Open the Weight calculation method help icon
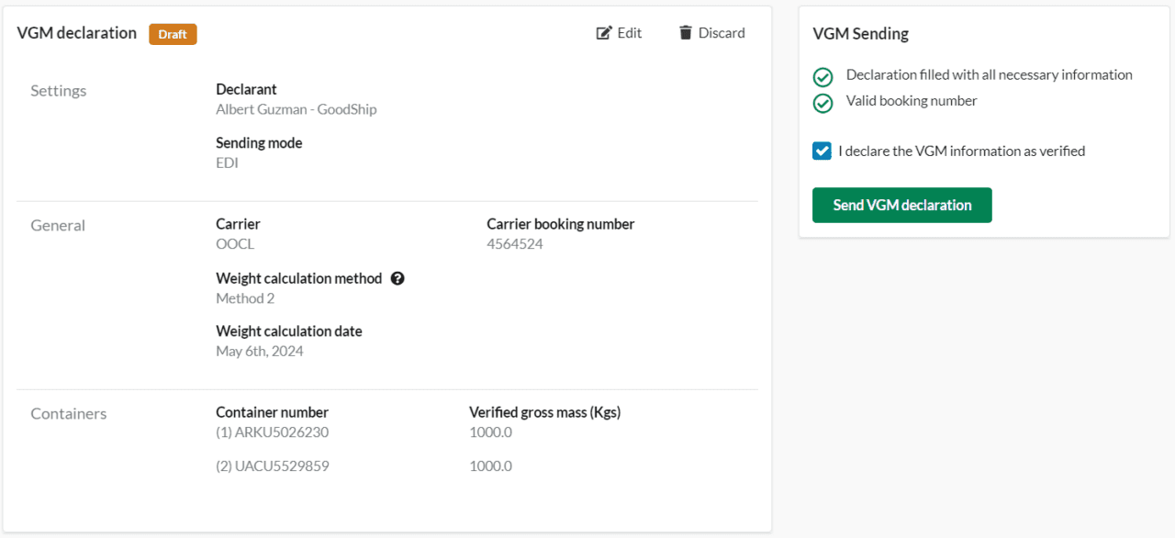 coord(397,277)
